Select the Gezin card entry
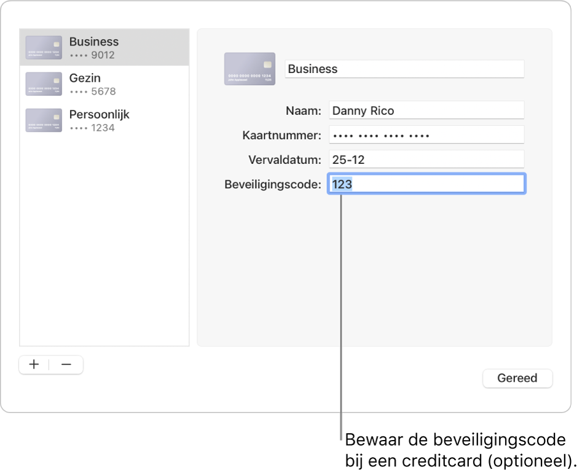The width and height of the screenshot is (582, 475). coord(104,83)
